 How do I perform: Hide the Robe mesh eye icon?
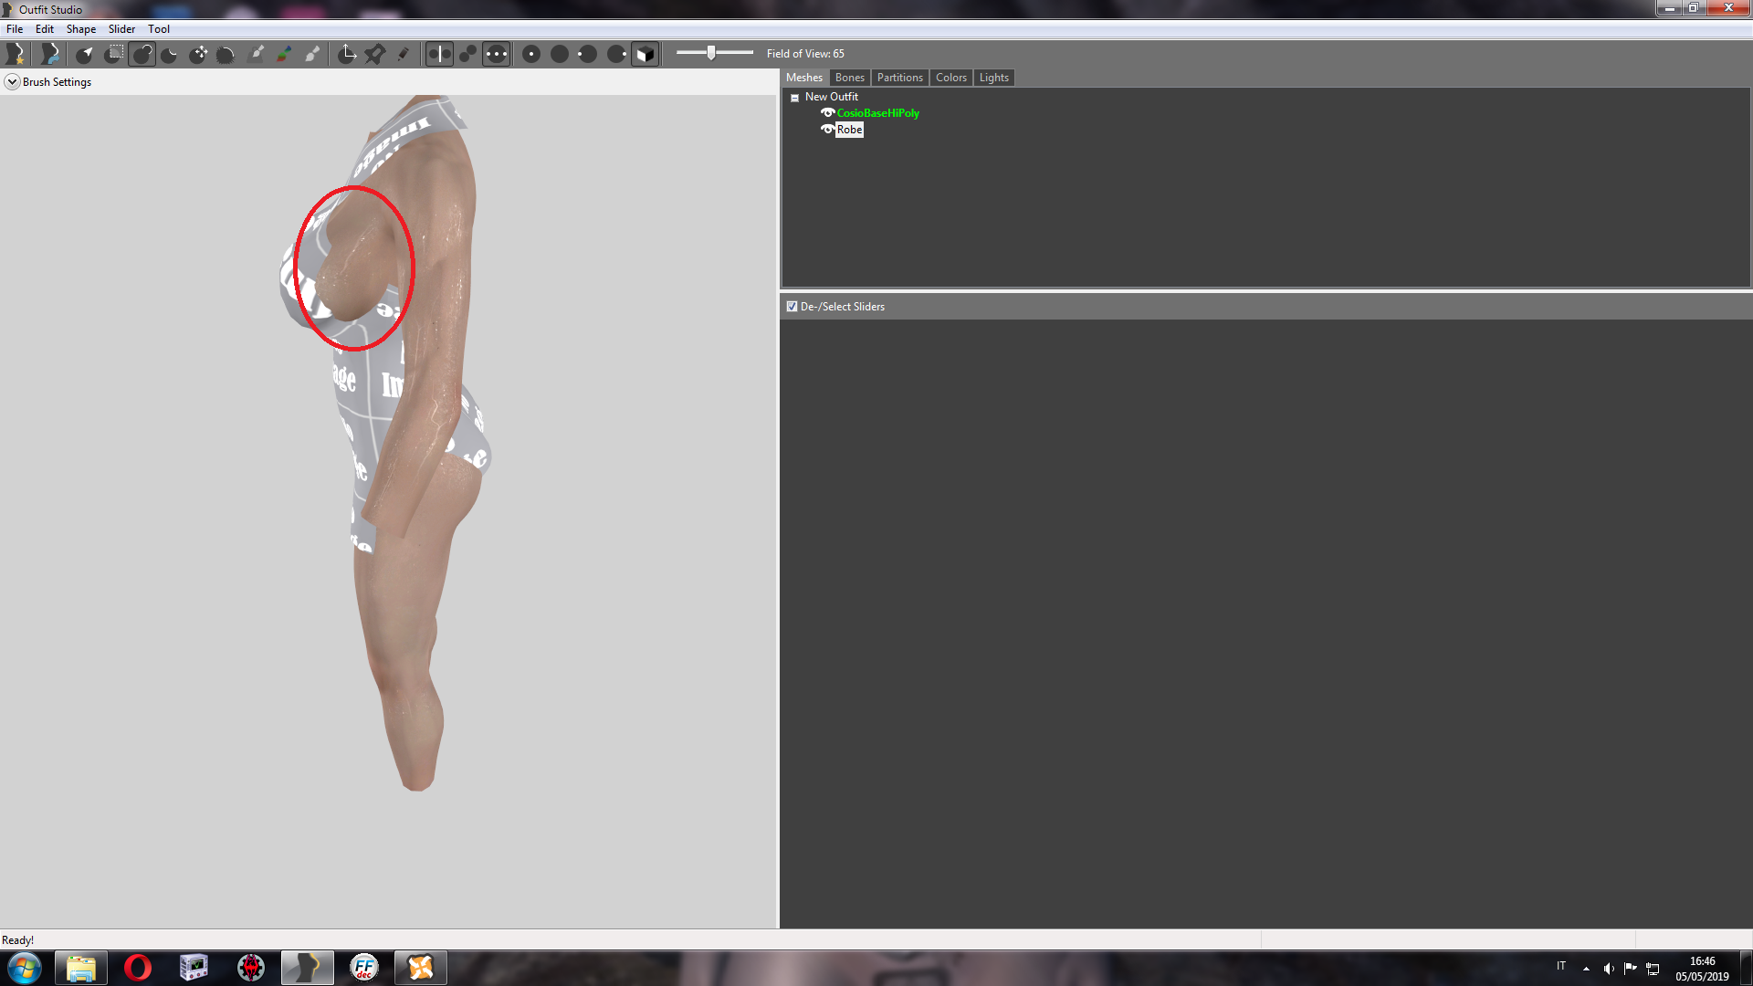tap(827, 130)
